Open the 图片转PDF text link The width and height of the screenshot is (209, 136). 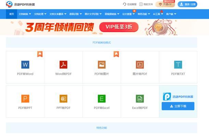tap(140, 74)
